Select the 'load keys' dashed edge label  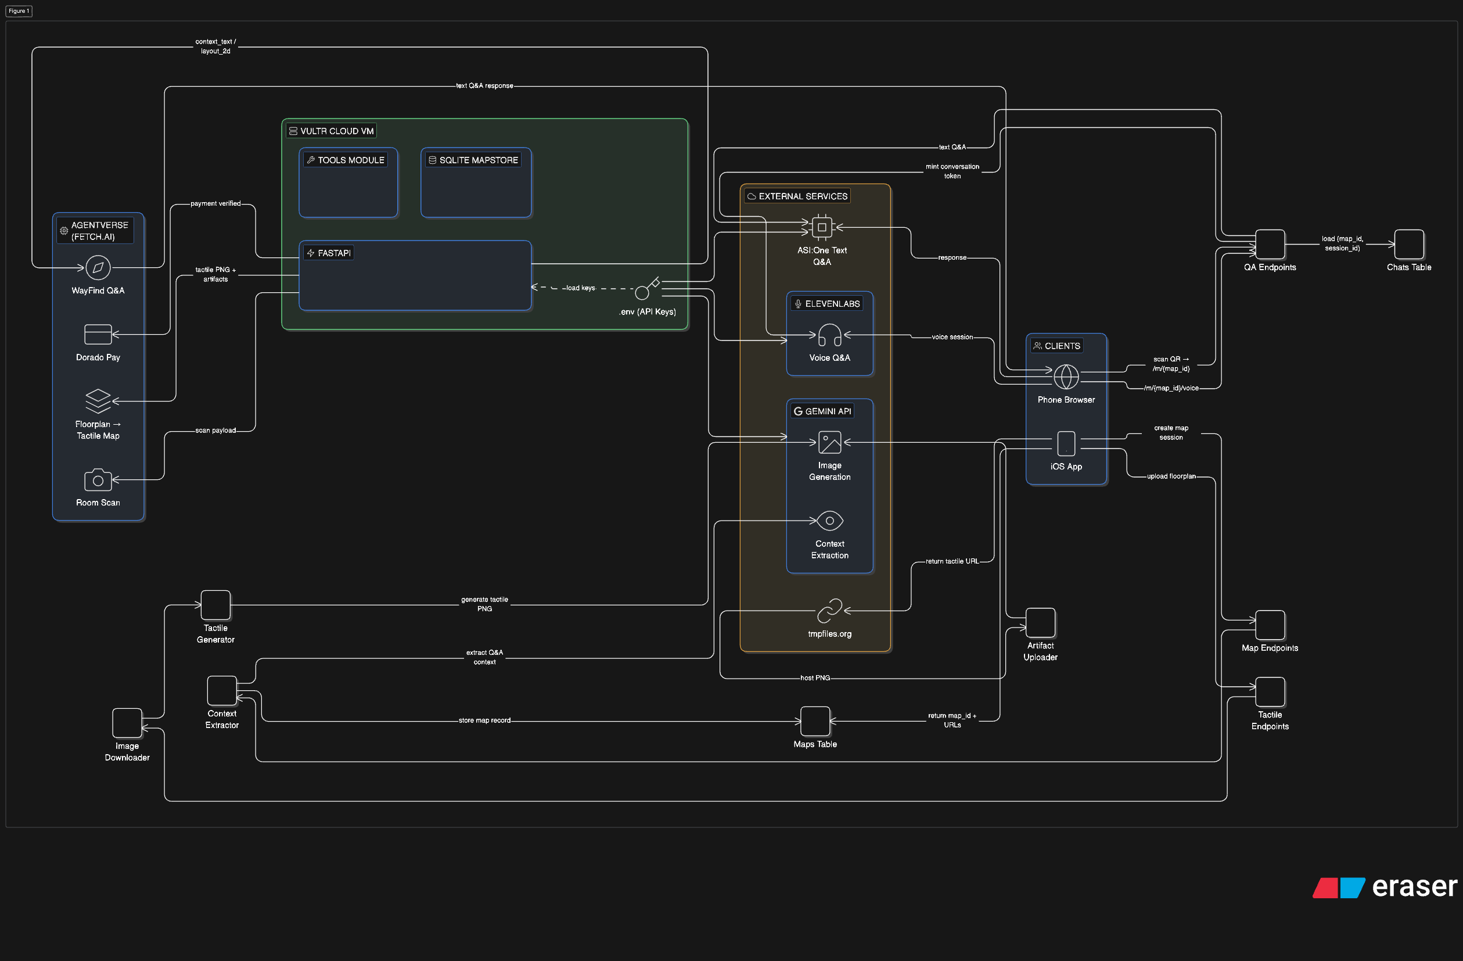[x=580, y=288]
